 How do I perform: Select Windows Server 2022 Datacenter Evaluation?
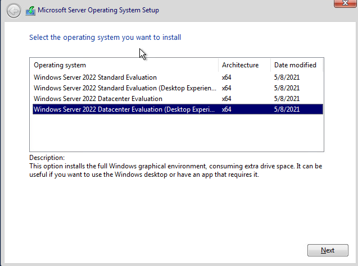coord(178,99)
